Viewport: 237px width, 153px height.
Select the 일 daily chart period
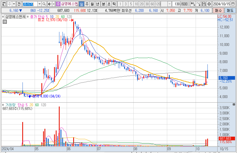click(x=81, y=4)
